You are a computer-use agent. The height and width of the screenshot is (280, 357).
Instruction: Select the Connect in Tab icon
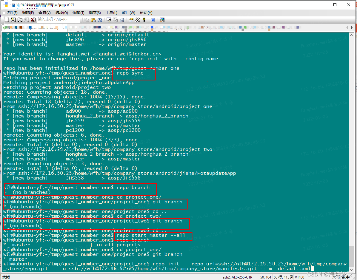coord(19,20)
